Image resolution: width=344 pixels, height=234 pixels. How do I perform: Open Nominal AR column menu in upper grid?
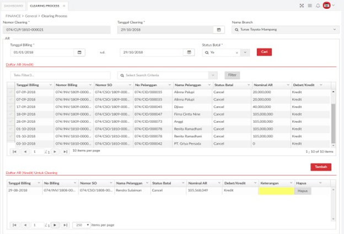click(x=288, y=85)
